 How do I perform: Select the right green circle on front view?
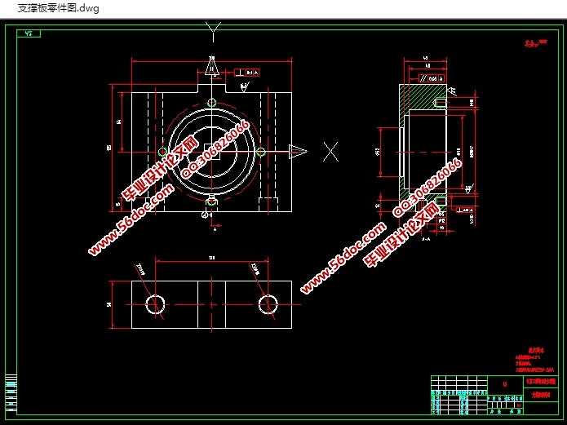point(260,152)
